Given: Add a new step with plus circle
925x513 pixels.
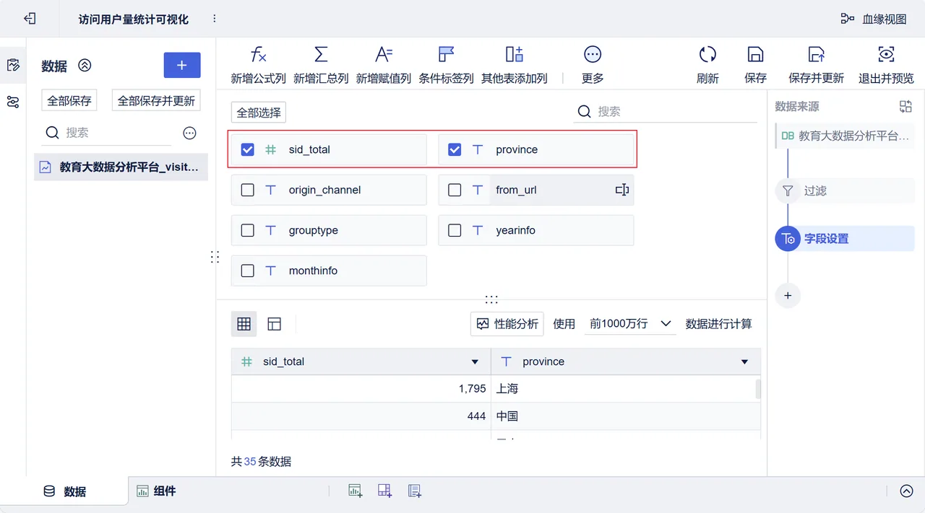Looking at the screenshot, I should 788,295.
